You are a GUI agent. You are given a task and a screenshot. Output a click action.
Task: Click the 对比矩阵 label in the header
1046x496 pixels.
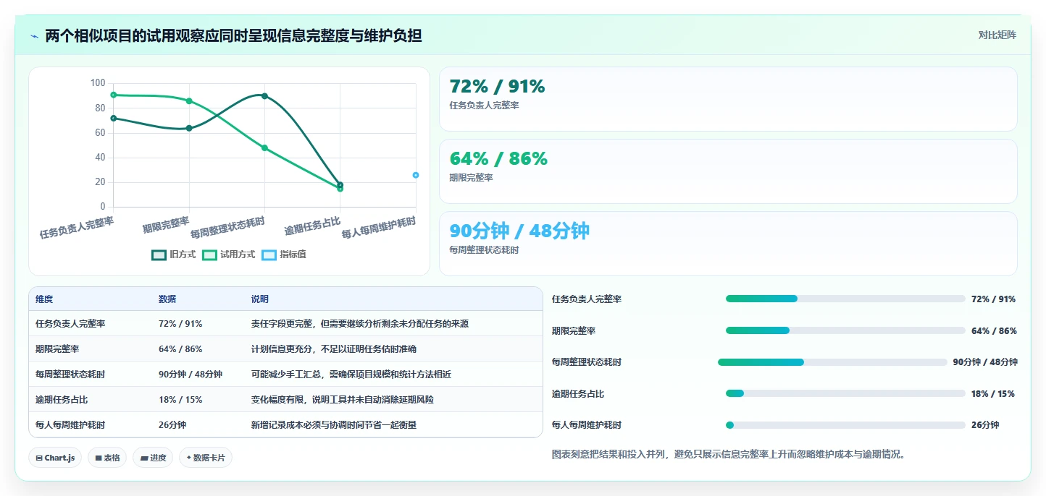(997, 35)
